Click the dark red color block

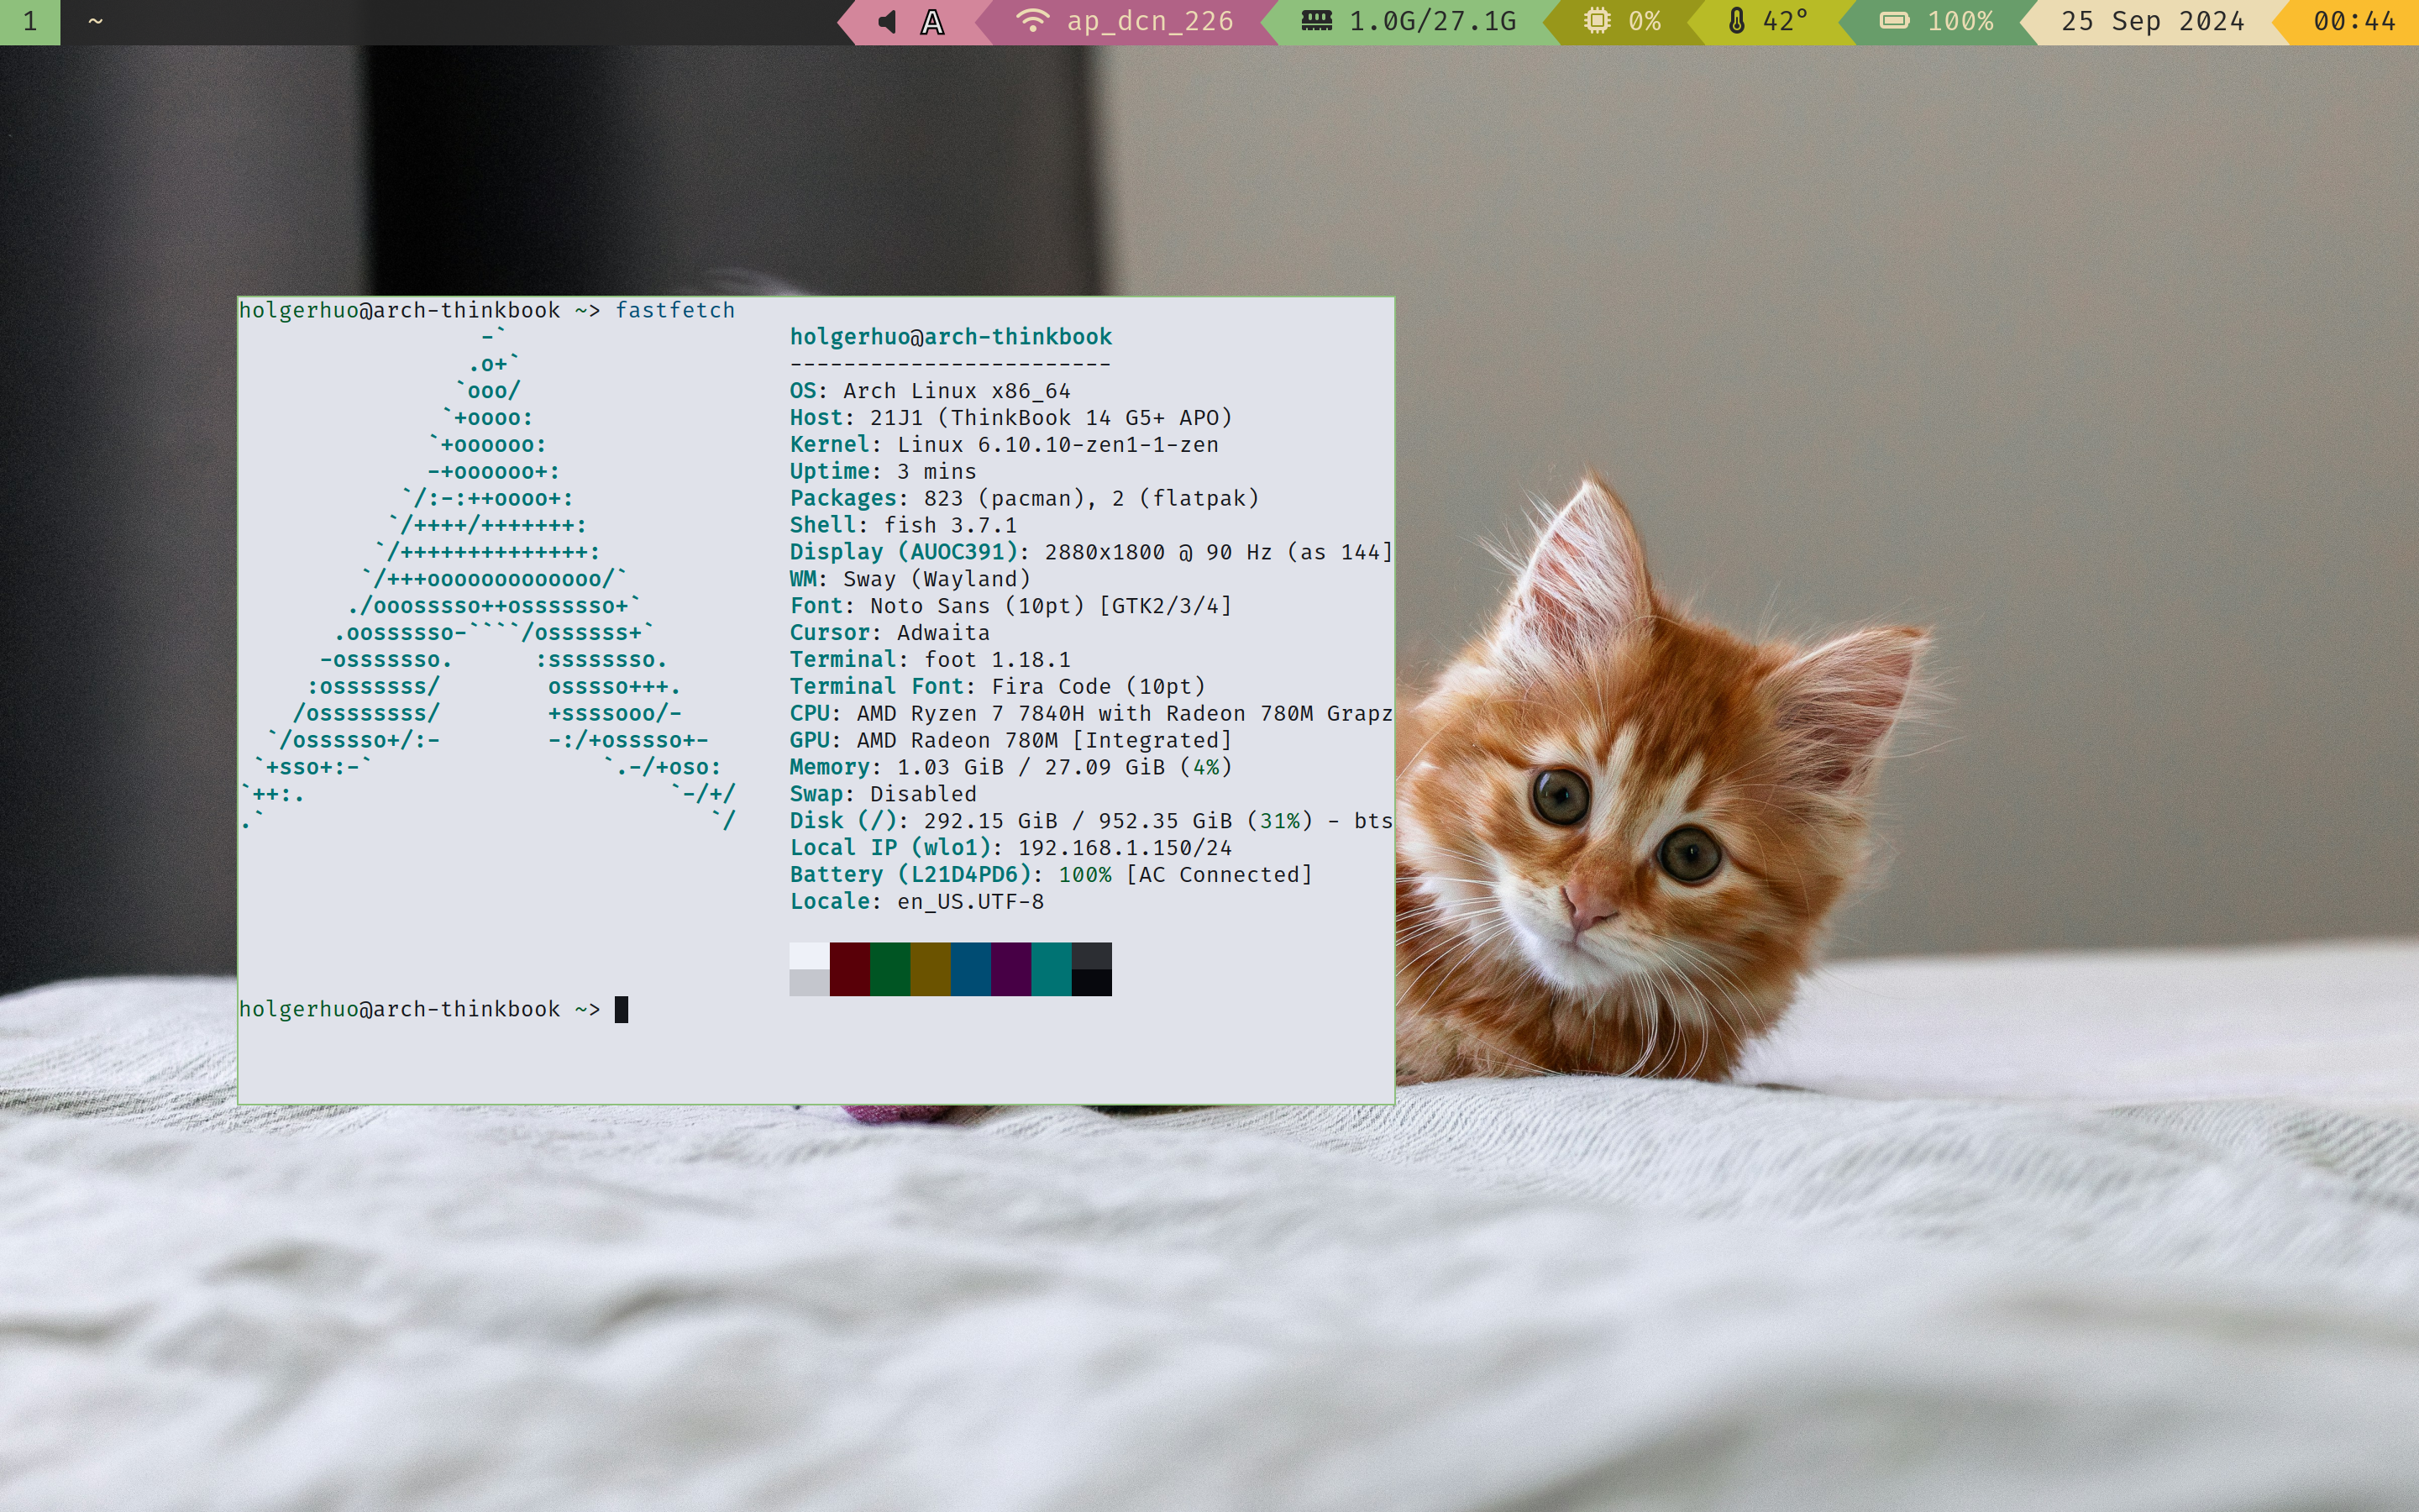(x=850, y=969)
